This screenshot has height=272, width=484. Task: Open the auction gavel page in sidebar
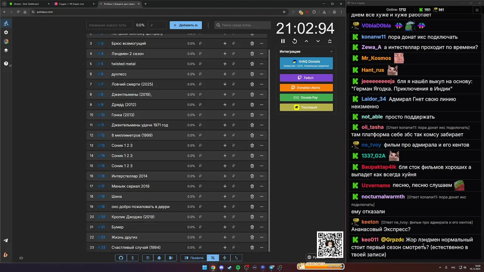6,23
